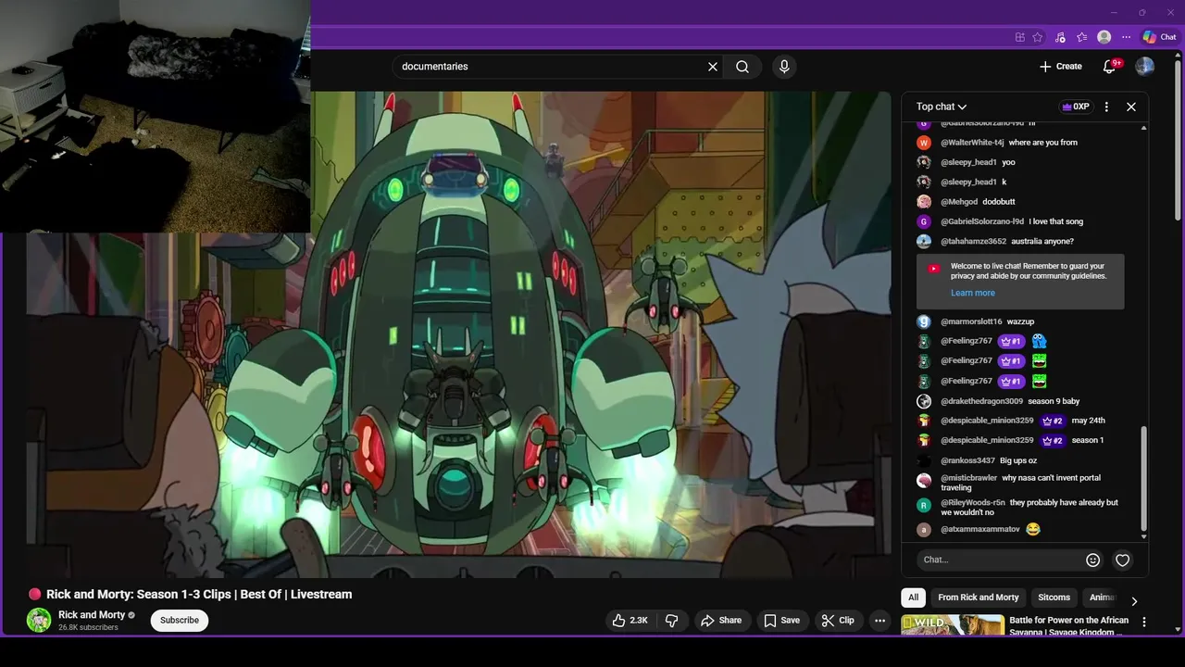Click the @RileyWoods-r5n avatar in chat
Viewport: 1185px width, 667px height.
pos(924,505)
